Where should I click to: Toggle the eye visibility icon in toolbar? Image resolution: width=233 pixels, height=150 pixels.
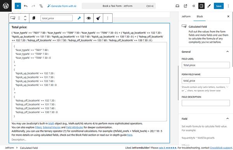(89, 18)
